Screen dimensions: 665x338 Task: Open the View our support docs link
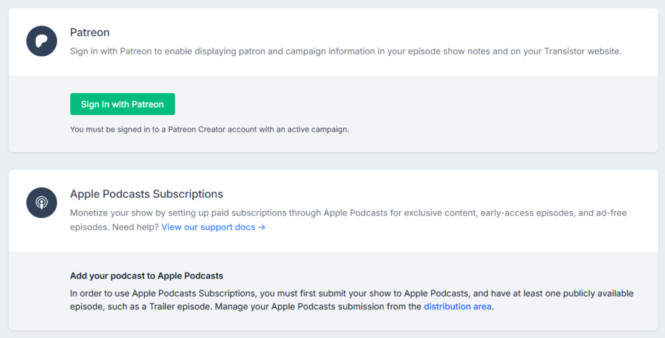tap(213, 227)
